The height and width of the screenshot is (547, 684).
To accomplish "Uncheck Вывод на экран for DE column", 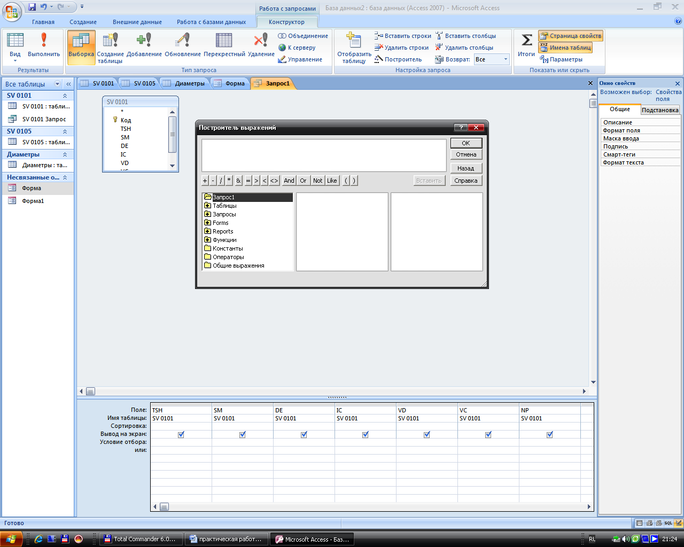I will (304, 434).
